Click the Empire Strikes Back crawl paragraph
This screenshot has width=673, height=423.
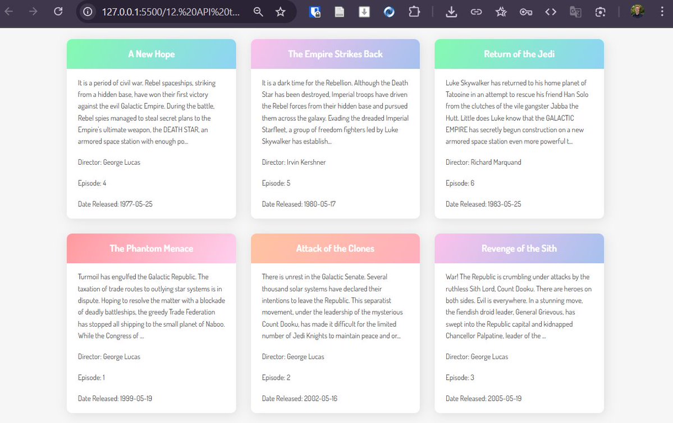coord(335,112)
